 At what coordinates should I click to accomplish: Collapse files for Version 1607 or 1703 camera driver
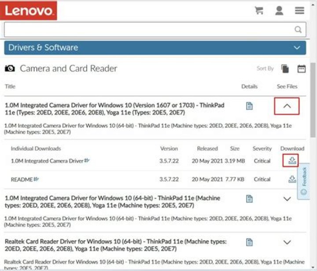287,106
